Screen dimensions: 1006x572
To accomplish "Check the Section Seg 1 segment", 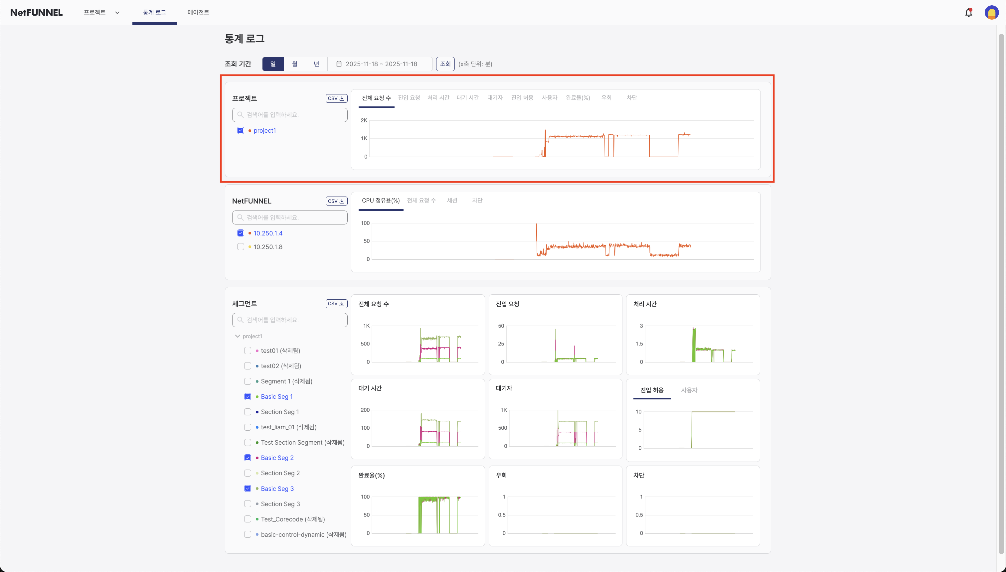I will click(248, 412).
